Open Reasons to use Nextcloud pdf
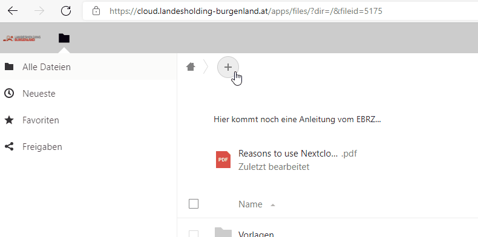 (298, 153)
